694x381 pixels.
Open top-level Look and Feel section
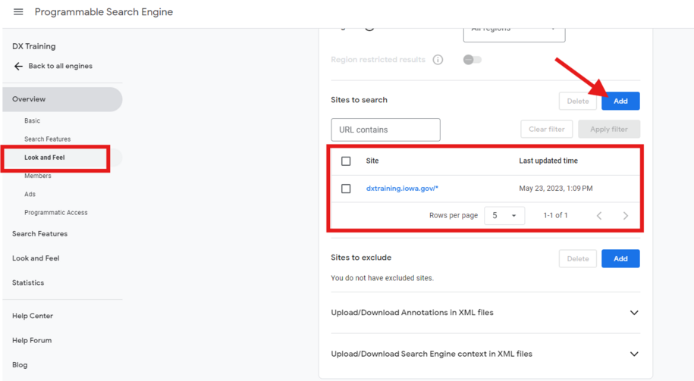36,258
